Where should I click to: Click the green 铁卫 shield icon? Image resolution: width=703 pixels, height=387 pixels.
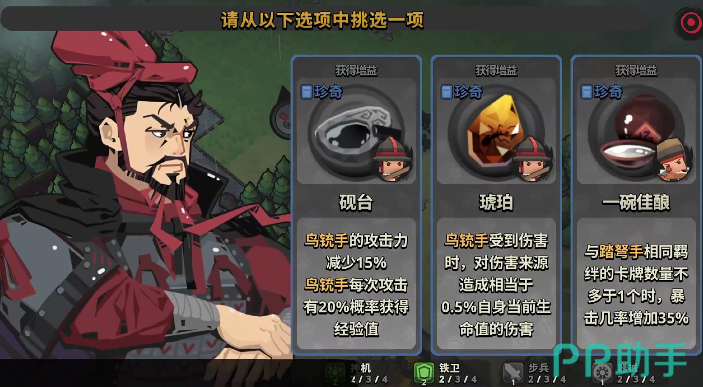[x=424, y=373]
